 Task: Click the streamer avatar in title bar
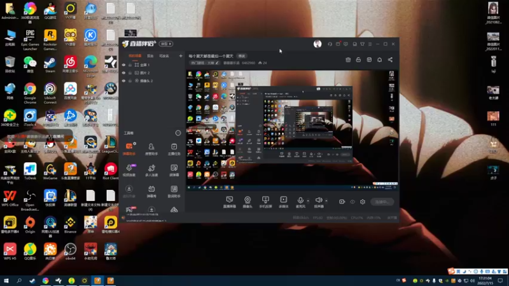[x=317, y=44]
